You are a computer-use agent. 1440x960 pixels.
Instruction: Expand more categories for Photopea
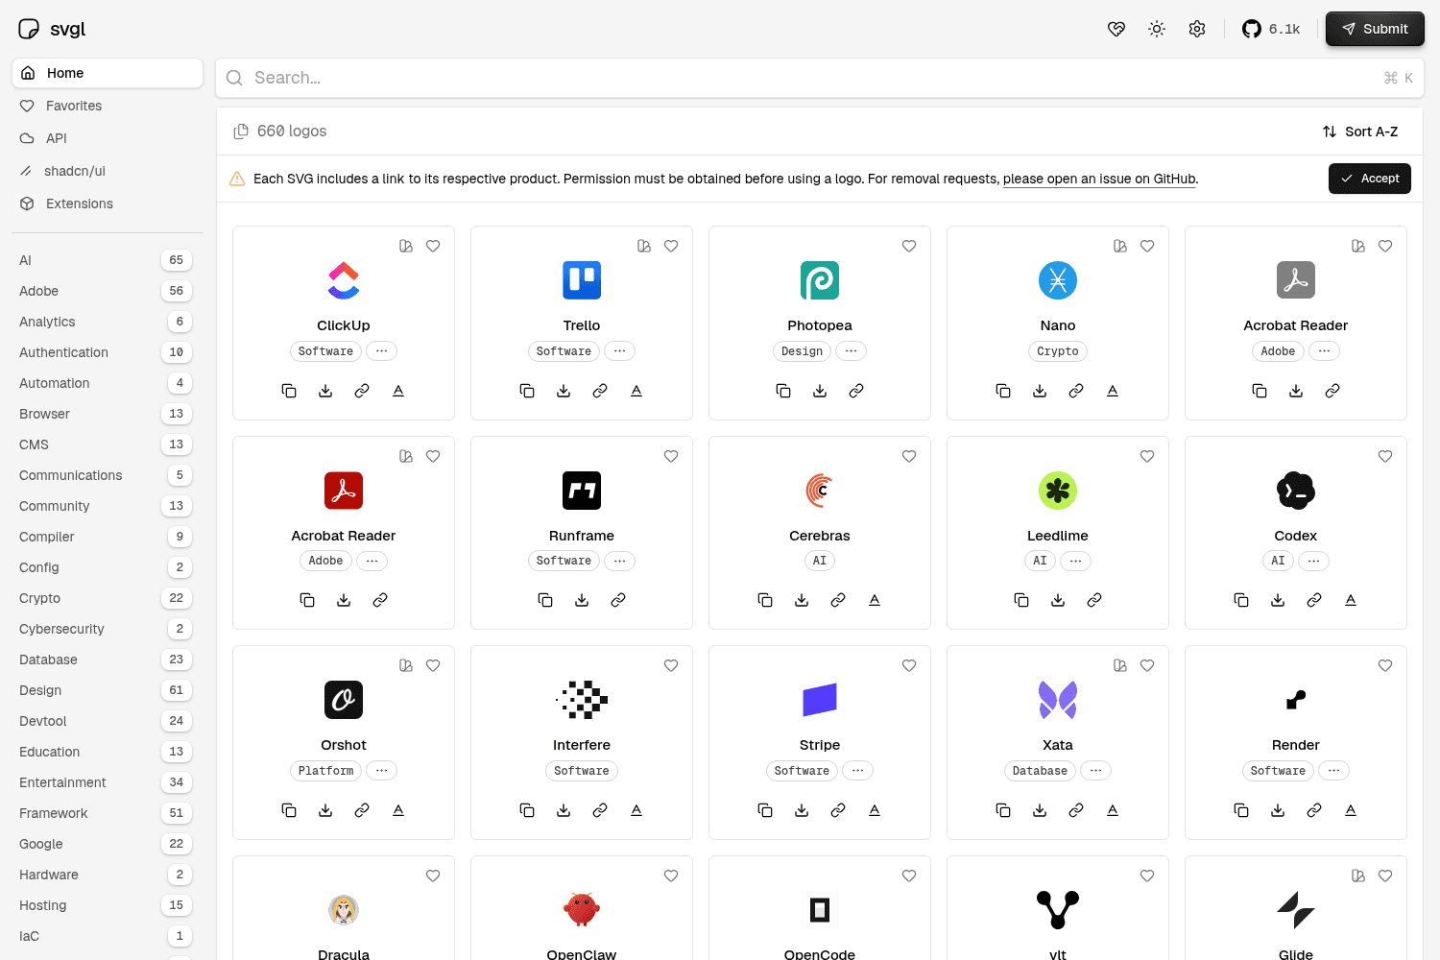pos(852,351)
